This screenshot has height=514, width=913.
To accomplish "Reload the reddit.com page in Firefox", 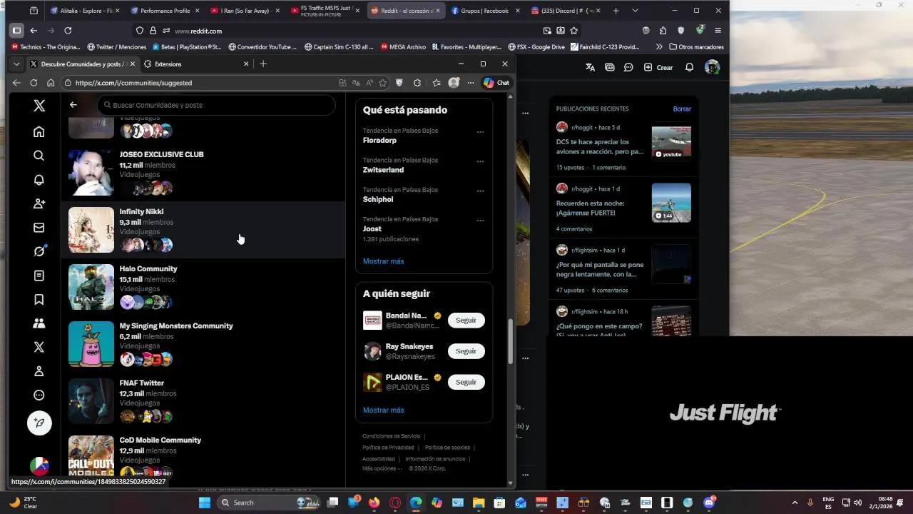I will [68, 31].
